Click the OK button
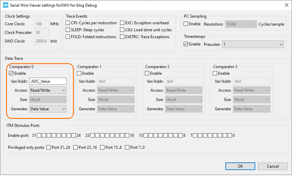292x178 pixels. pyautogui.click(x=240, y=166)
